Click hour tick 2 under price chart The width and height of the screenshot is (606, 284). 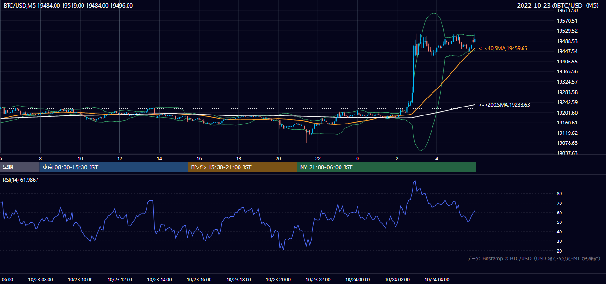coord(397,158)
